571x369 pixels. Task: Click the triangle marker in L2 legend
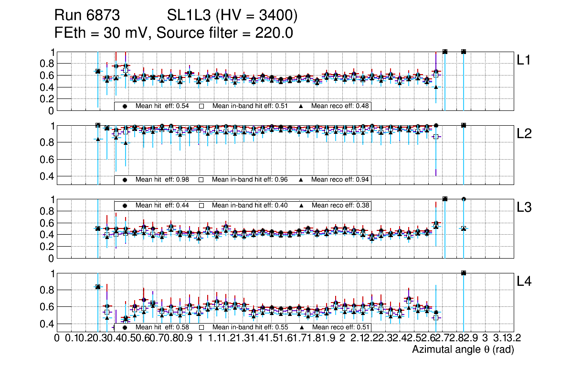point(301,180)
